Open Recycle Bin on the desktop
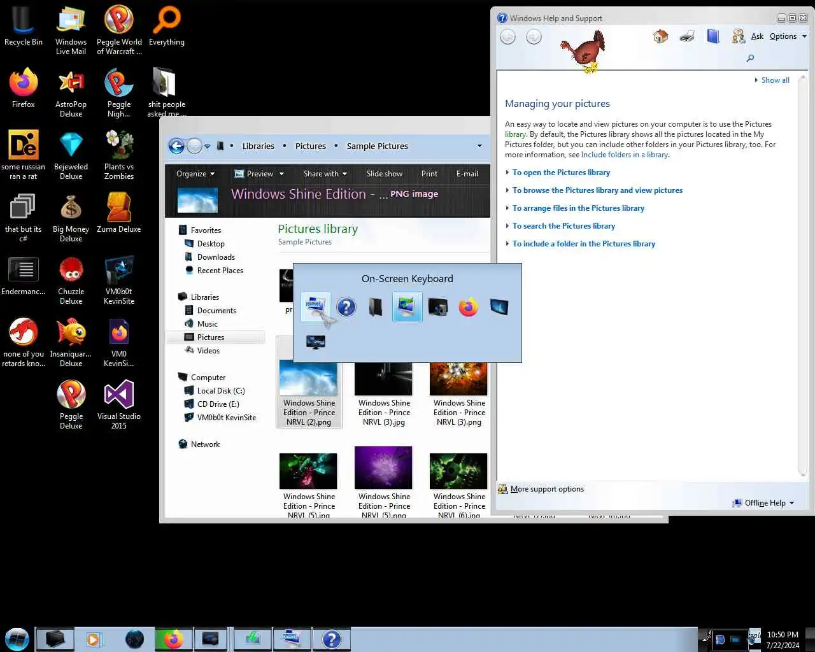Screen dimensions: 815x652 click(24, 27)
